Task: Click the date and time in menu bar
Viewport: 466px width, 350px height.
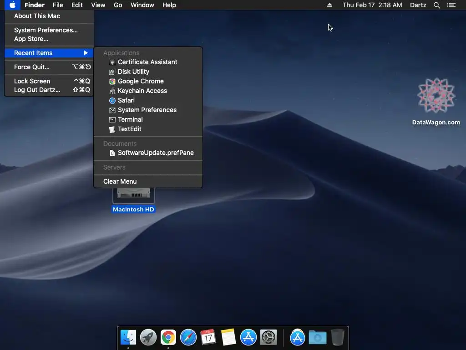Action: coord(372,5)
